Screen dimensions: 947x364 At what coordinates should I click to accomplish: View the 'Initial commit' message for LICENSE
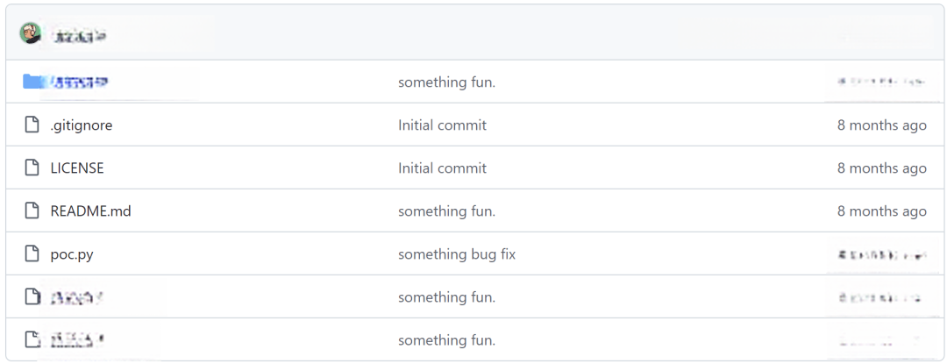pyautogui.click(x=442, y=168)
